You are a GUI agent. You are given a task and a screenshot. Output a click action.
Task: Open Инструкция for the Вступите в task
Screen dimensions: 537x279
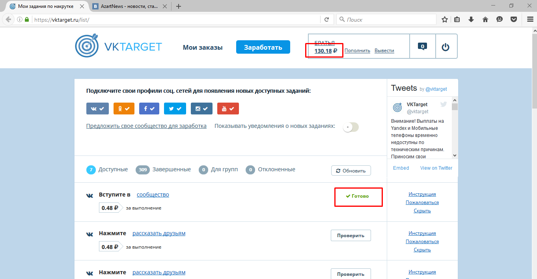(x=422, y=194)
